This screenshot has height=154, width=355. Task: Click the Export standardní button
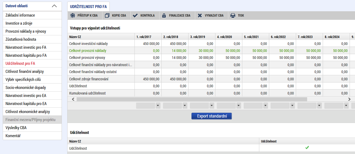(211, 116)
